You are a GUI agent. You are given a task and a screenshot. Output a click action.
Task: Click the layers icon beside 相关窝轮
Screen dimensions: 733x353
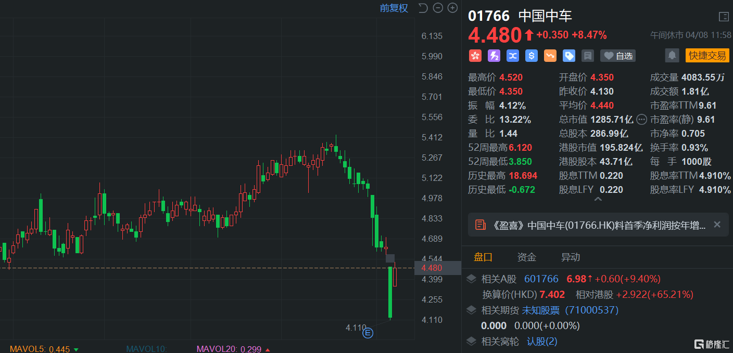(471, 342)
